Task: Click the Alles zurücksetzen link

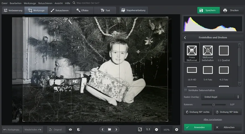Action: [213, 119]
